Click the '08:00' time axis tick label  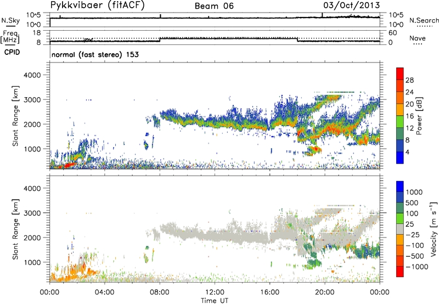[160, 292]
